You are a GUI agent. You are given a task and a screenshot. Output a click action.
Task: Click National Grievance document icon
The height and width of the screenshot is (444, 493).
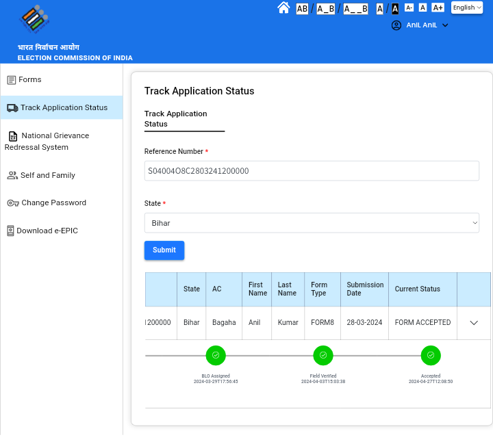[x=12, y=136]
